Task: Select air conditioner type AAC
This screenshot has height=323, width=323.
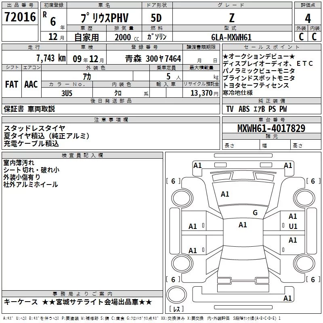Action: click(x=31, y=84)
